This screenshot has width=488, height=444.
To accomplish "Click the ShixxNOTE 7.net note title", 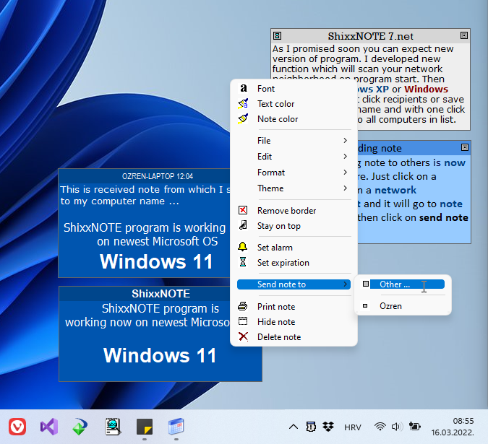I will coord(370,36).
